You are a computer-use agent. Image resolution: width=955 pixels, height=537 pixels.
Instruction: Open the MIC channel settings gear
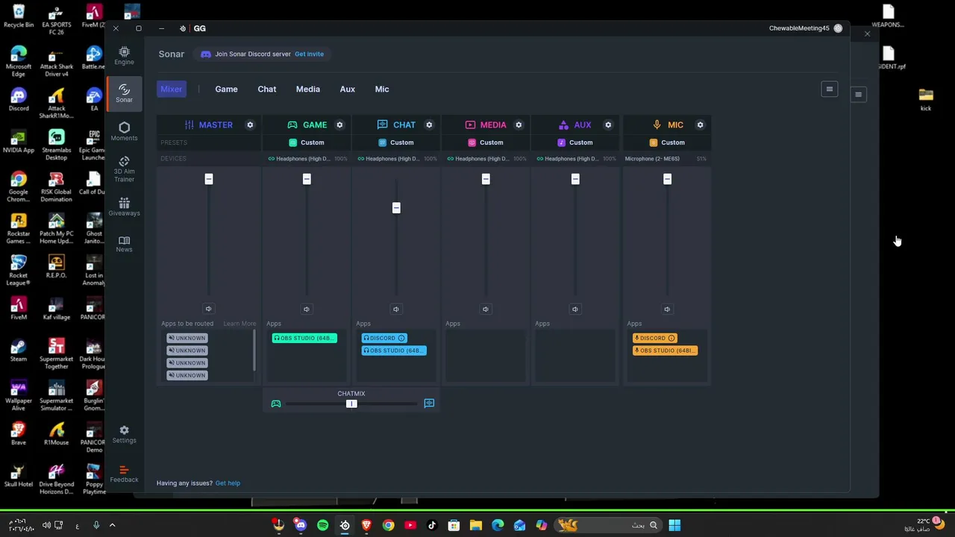pyautogui.click(x=700, y=125)
